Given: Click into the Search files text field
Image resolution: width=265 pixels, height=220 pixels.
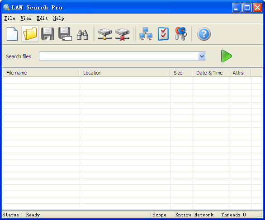Looking at the screenshot, I should click(x=119, y=56).
